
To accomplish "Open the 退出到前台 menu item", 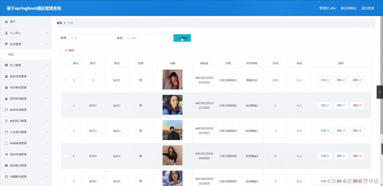I will pos(349,8).
